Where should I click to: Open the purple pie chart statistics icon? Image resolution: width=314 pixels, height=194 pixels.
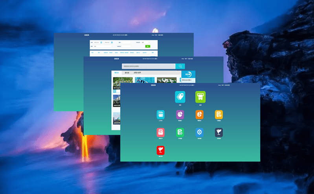[180, 114]
